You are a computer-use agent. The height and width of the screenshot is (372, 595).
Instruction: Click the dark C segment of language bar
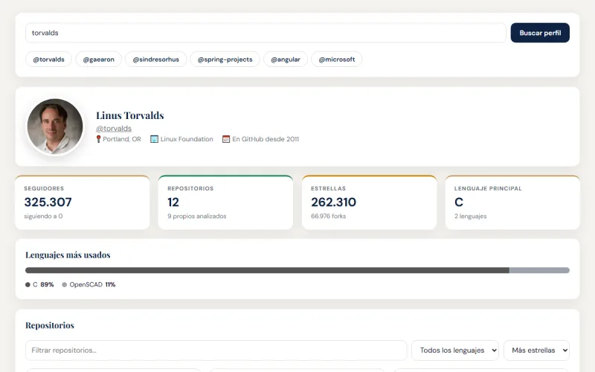click(267, 270)
